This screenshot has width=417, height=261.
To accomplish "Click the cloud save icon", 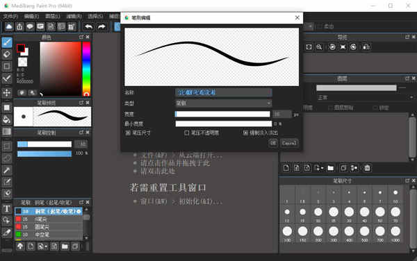I will pyautogui.click(x=9, y=26).
